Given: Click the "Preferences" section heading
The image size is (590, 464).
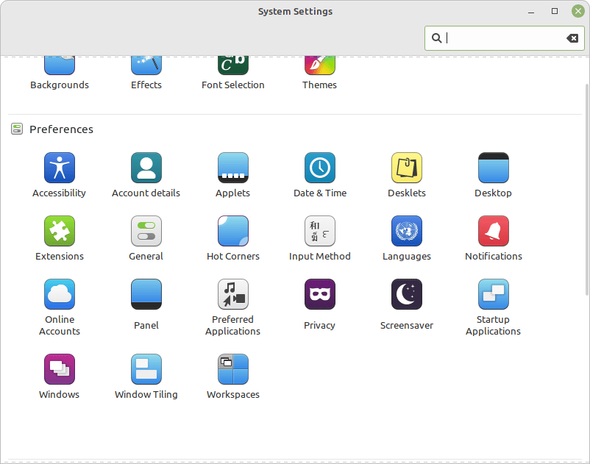Looking at the screenshot, I should pyautogui.click(x=61, y=129).
